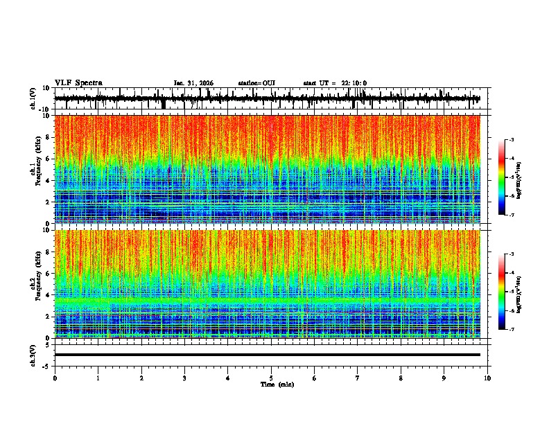Click the "ch.1(V)" waveform axis label
Viewport: 549px width, 424px height.
[33, 98]
